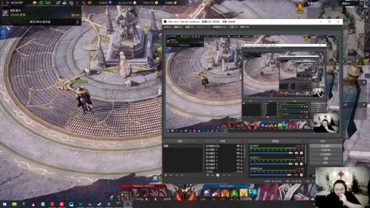Pop out the Mixer dock panel

[x=303, y=141]
